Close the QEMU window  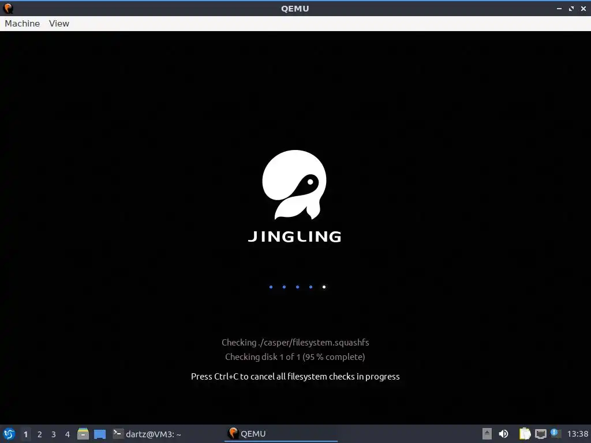click(583, 8)
